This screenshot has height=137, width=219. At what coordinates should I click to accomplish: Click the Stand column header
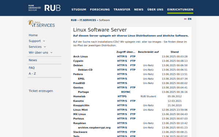pyautogui.click(x=174, y=52)
